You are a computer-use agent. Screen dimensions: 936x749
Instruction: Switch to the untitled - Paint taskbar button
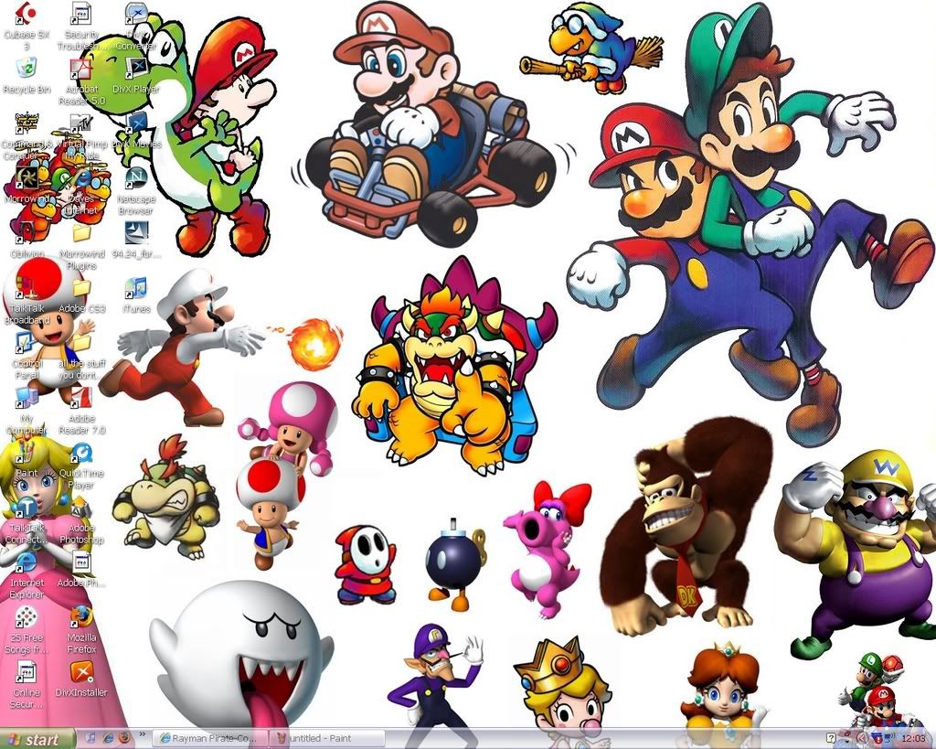pos(325,739)
